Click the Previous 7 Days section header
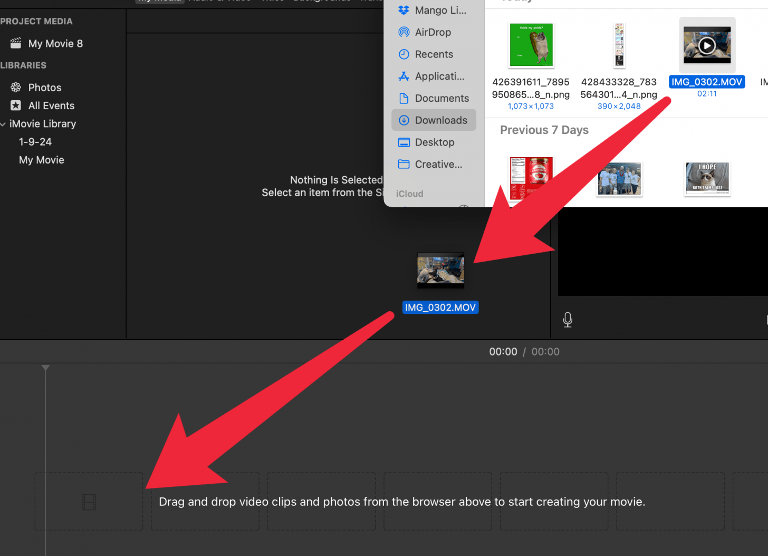 (544, 130)
